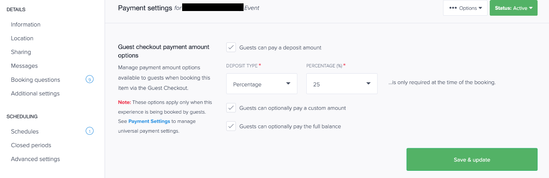Viewport: 549px width, 178px height.
Task: Select Sharing from the sidebar
Action: click(x=21, y=52)
